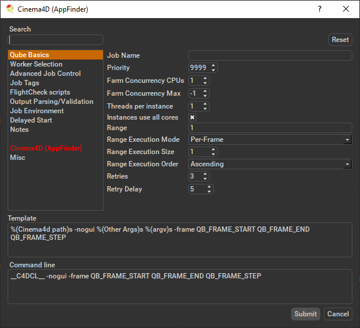Select Qube Basics section
Viewport: 360px width, 328px height.
point(56,55)
